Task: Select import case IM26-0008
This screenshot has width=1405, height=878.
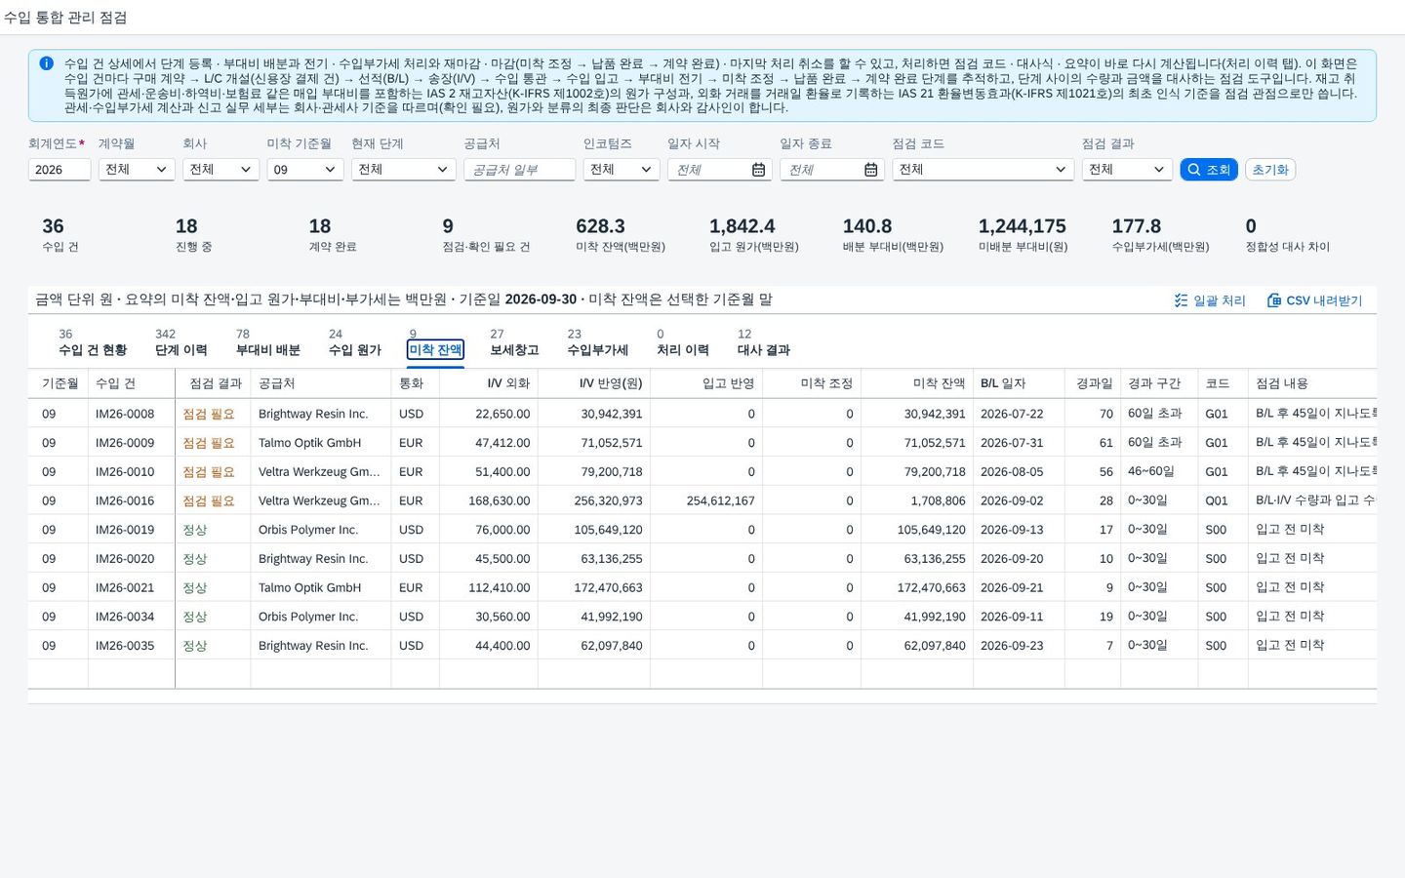Action: click(x=125, y=414)
